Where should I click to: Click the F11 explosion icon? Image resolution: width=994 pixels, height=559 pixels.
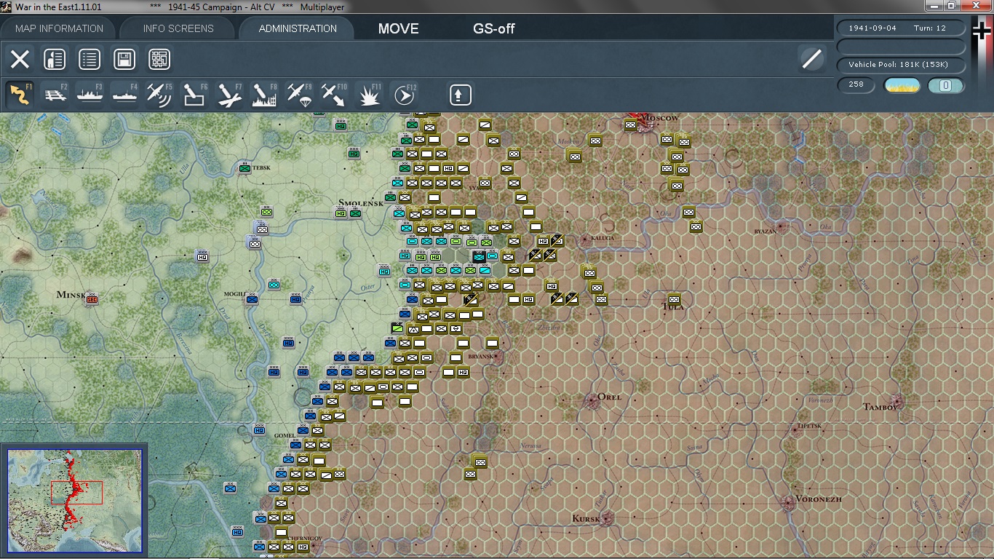pyautogui.click(x=369, y=95)
